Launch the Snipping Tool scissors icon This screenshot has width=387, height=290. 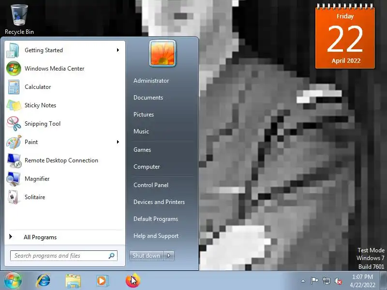pyautogui.click(x=14, y=124)
